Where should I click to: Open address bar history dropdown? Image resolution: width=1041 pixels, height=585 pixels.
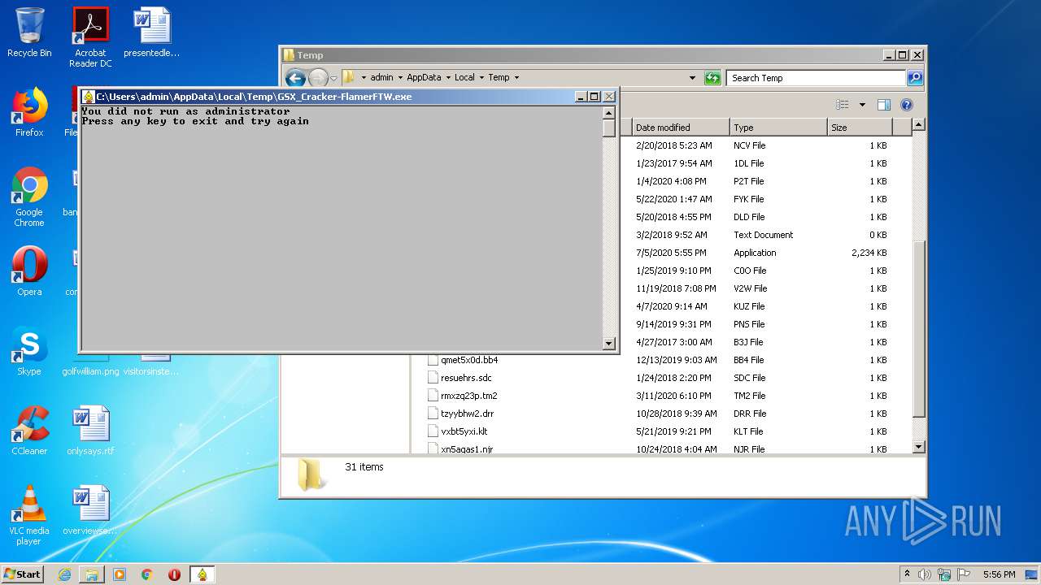(x=692, y=78)
